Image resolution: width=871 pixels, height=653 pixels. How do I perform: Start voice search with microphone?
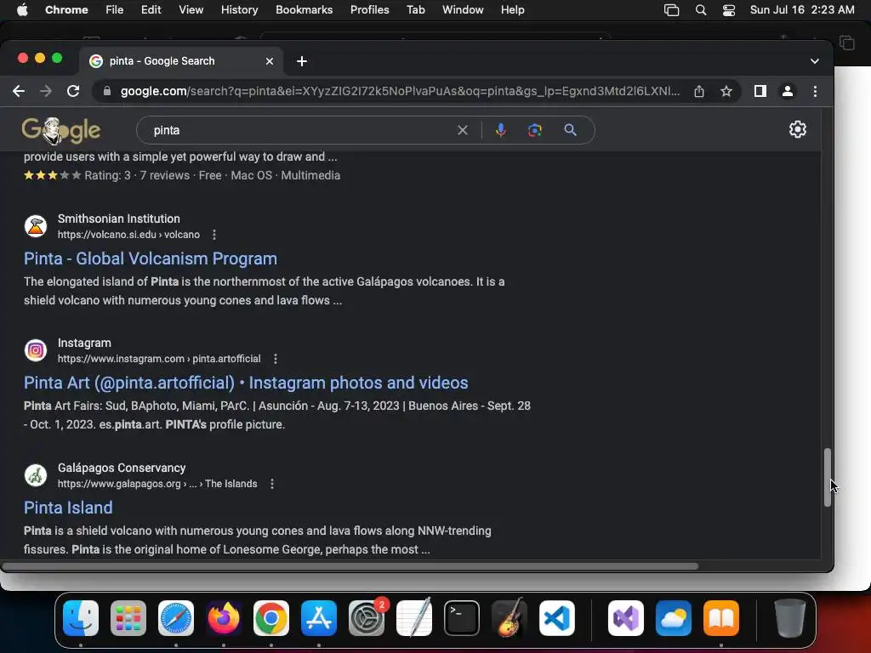tap(500, 130)
